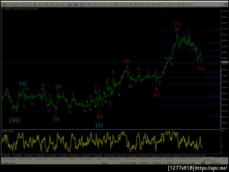Viewport: 229px width, 172px height.
Task: Select the Fibonacci retracement tool
Action: [121, 5]
